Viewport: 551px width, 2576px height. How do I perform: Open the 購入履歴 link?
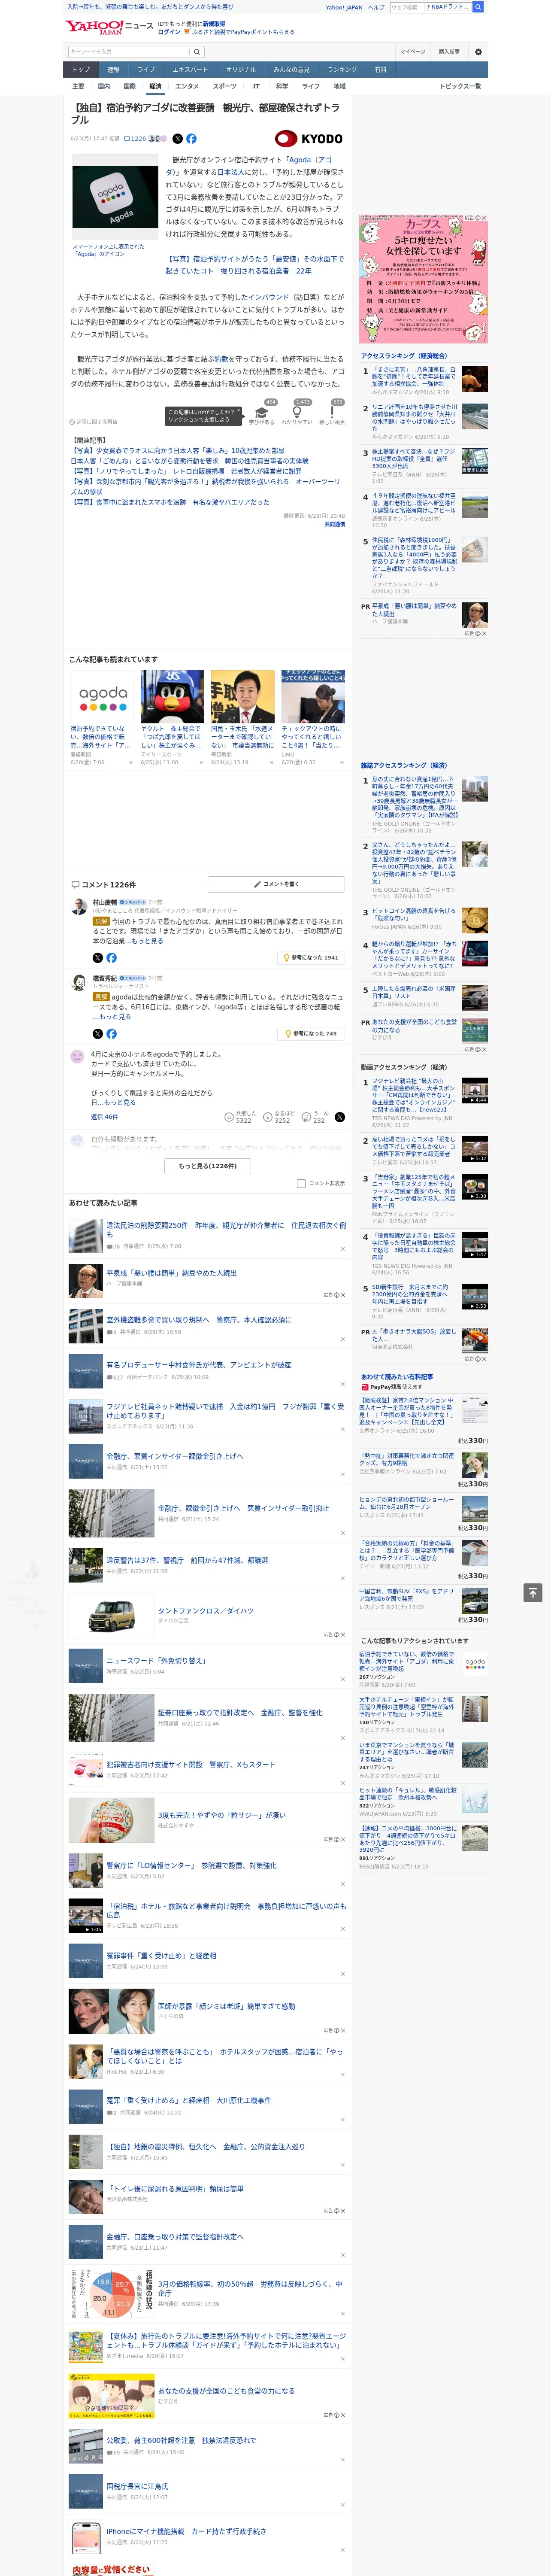point(449,52)
